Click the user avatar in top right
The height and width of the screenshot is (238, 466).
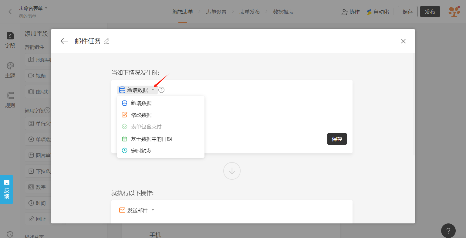pyautogui.click(x=454, y=12)
